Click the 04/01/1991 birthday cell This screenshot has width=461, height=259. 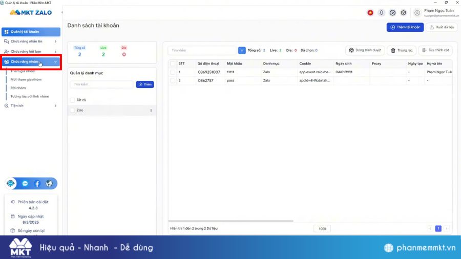(x=344, y=72)
